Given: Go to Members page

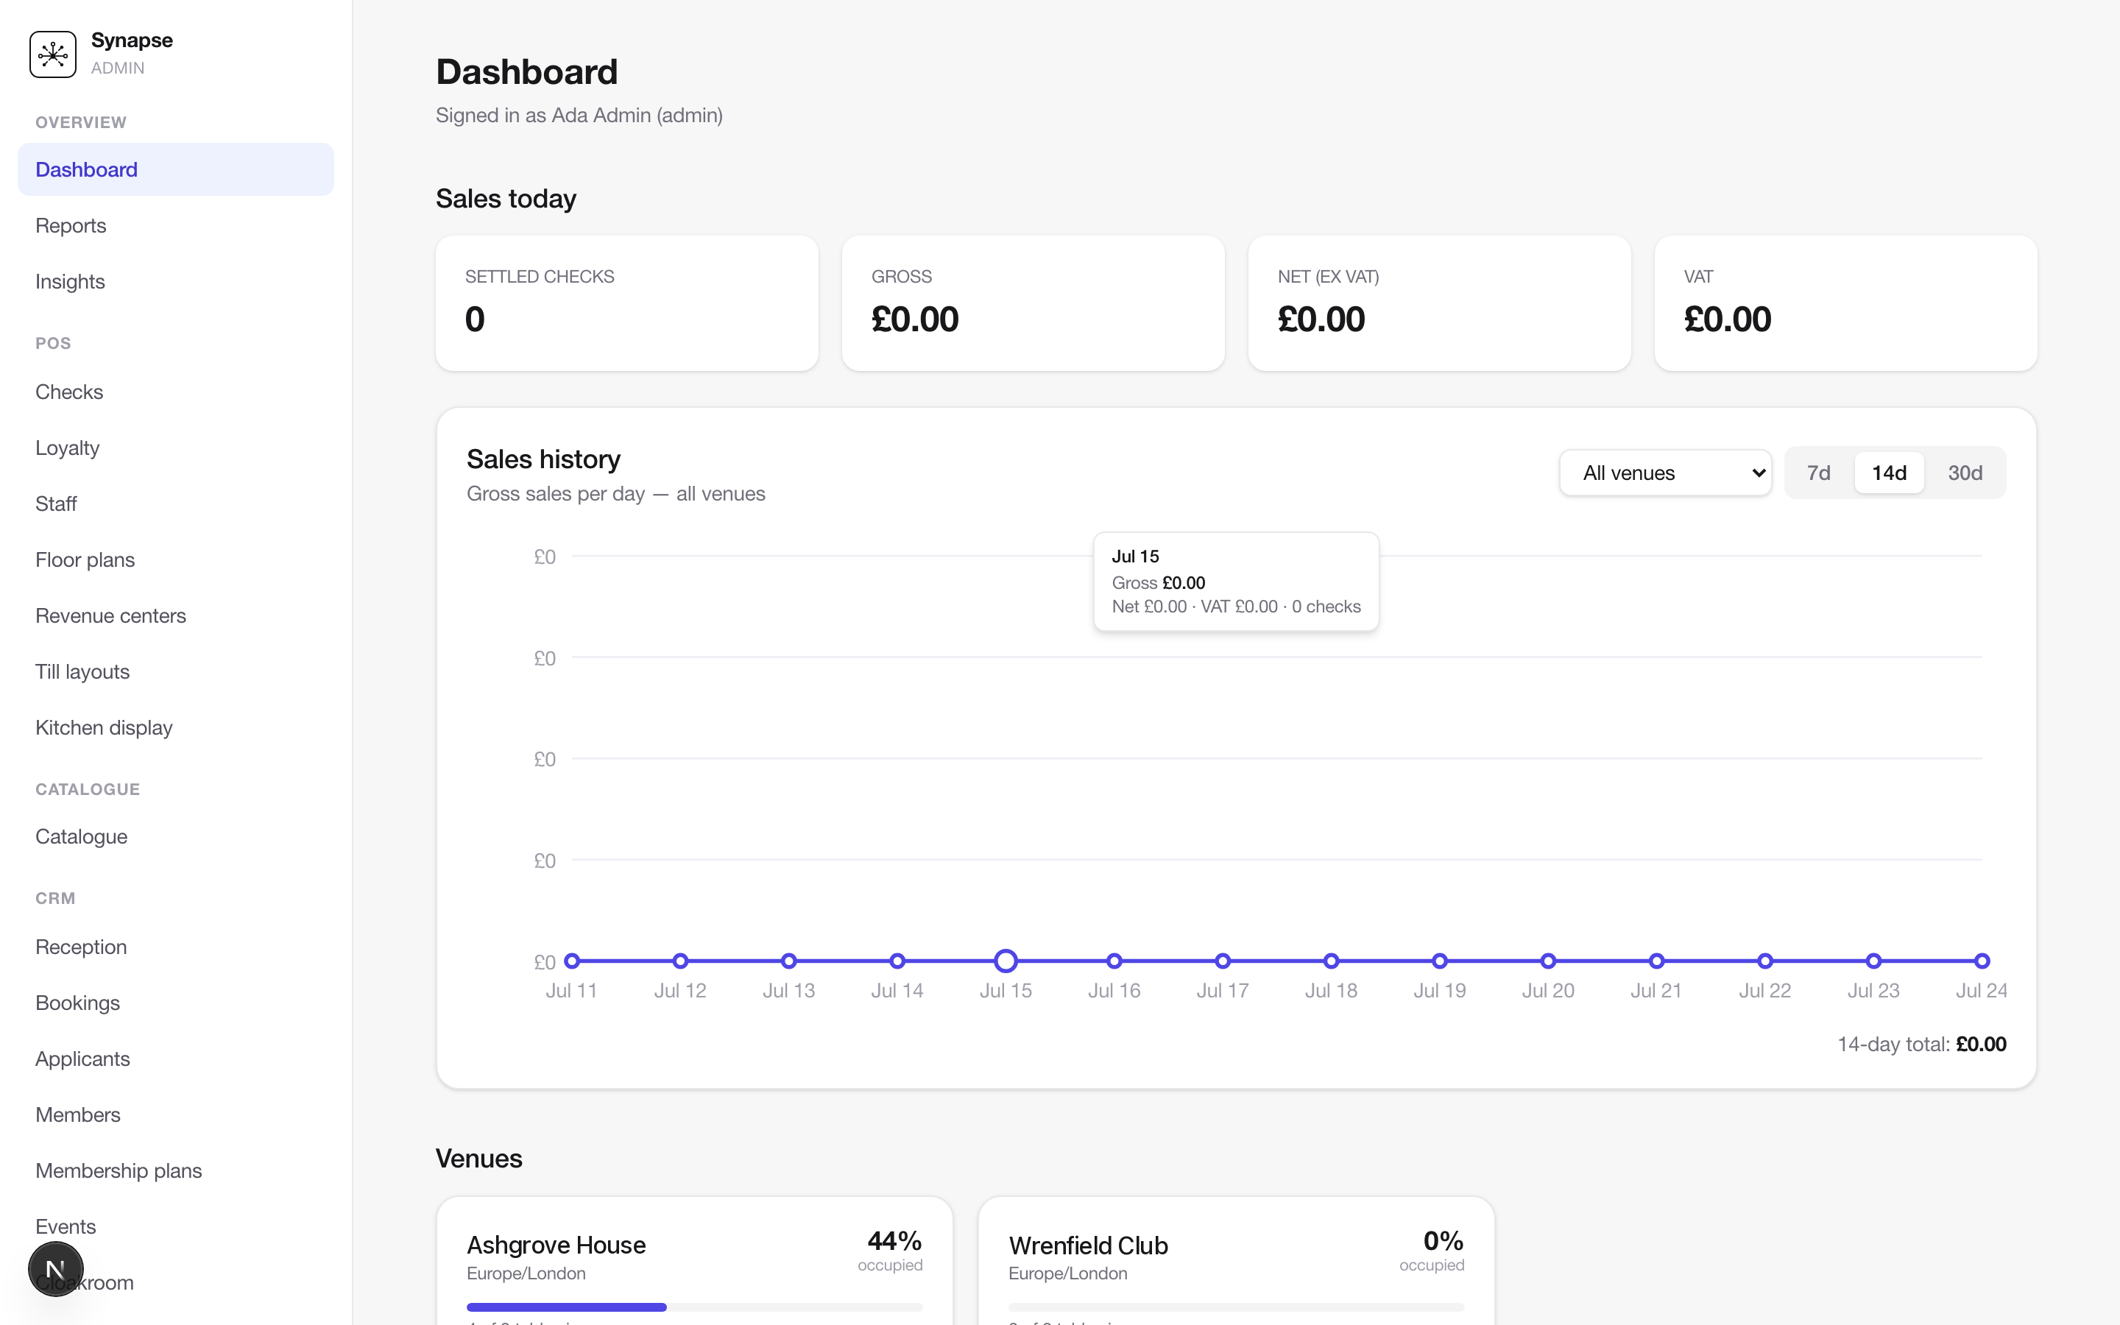Looking at the screenshot, I should [x=175, y=1114].
